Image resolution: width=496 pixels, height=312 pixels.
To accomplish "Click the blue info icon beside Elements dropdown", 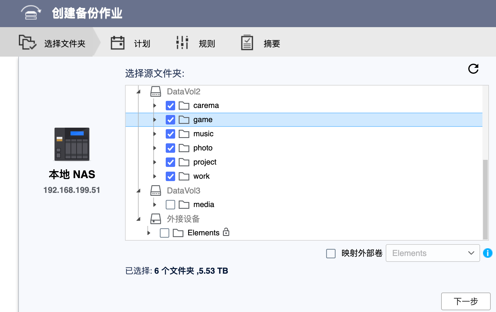I will point(488,253).
